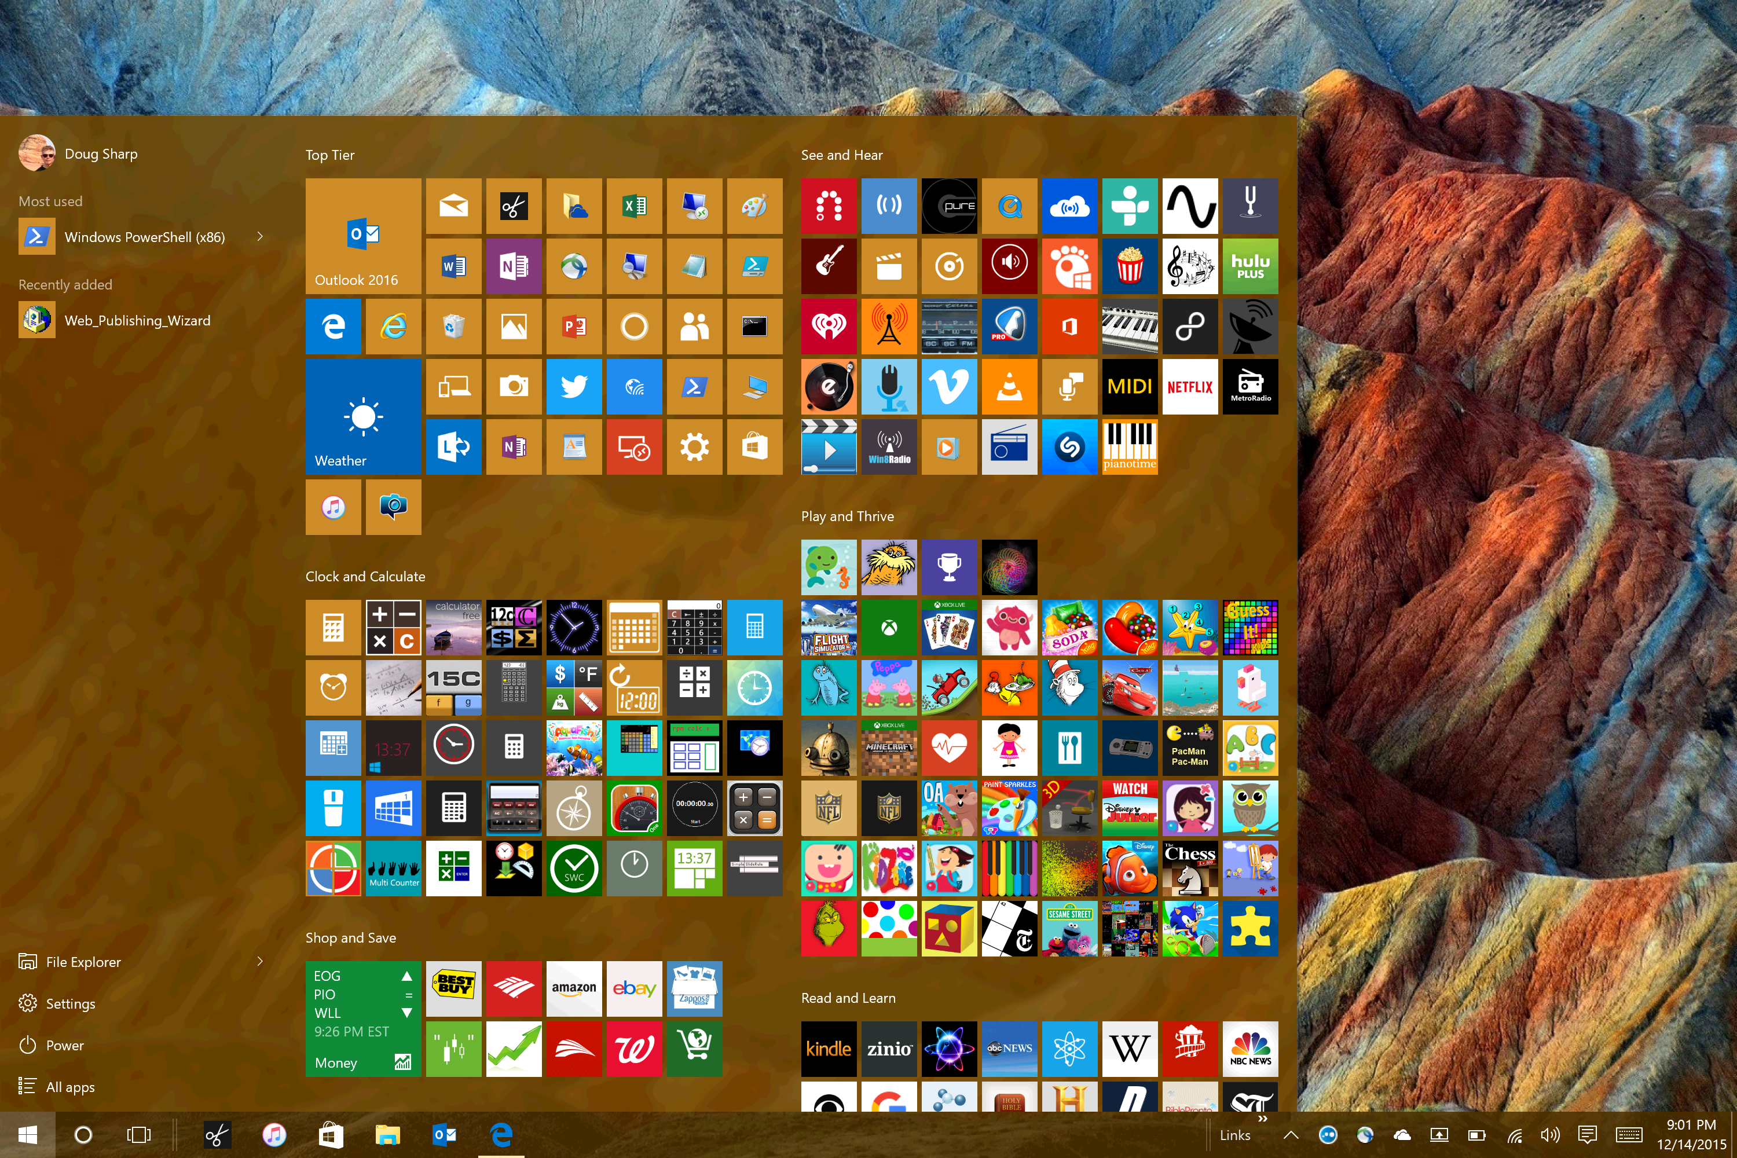Show hidden system tray icons chevron
The height and width of the screenshot is (1158, 1737).
coord(1290,1135)
